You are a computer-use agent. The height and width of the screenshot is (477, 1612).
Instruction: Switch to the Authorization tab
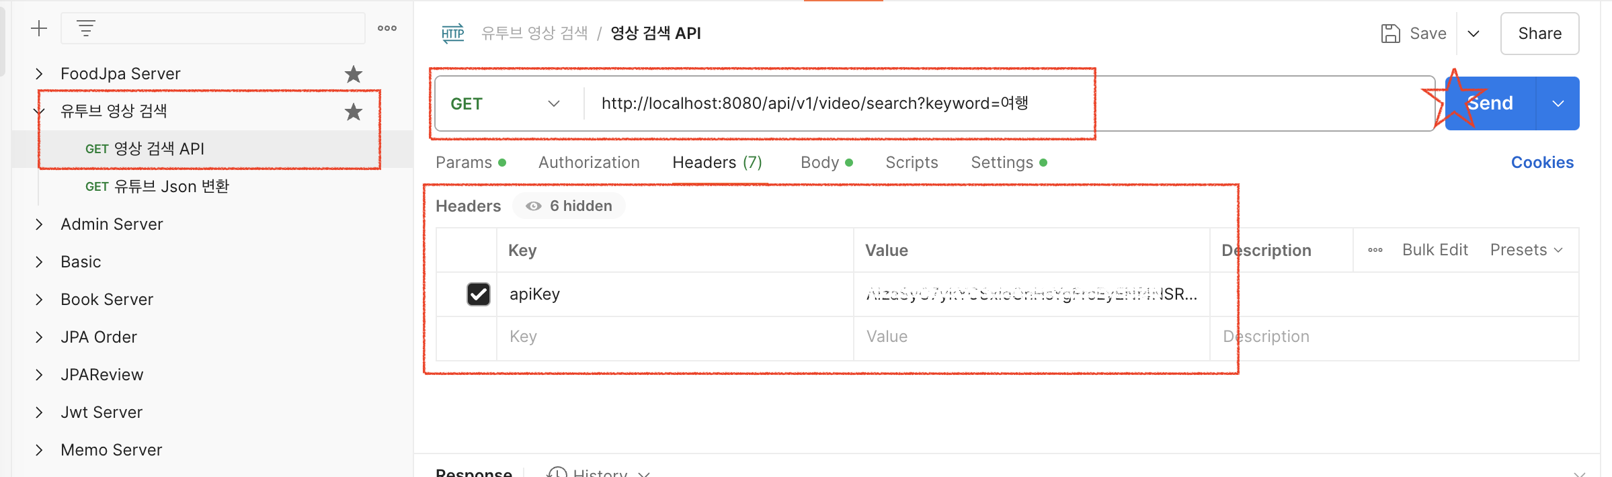589,163
